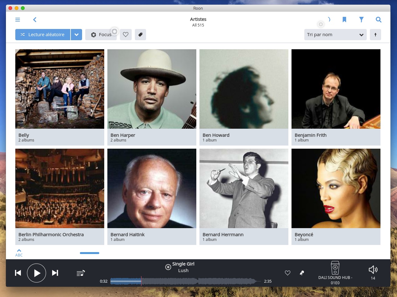Expand the ABC alphabet jump control
397x297 pixels.
click(x=19, y=253)
